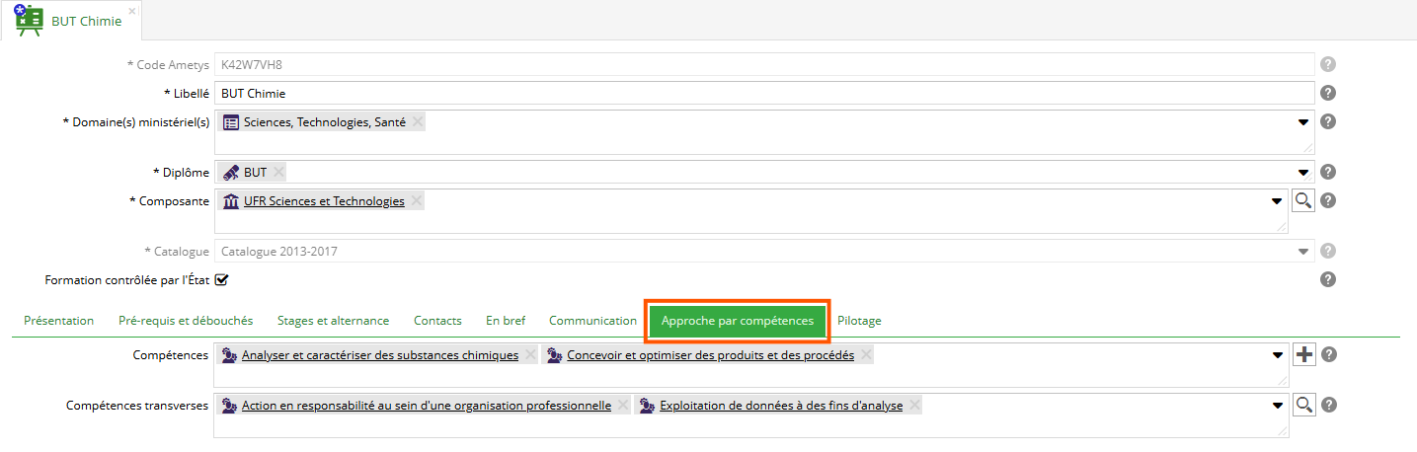Click the plus icon beside Compétences field
1417x452 pixels.
coord(1304,355)
